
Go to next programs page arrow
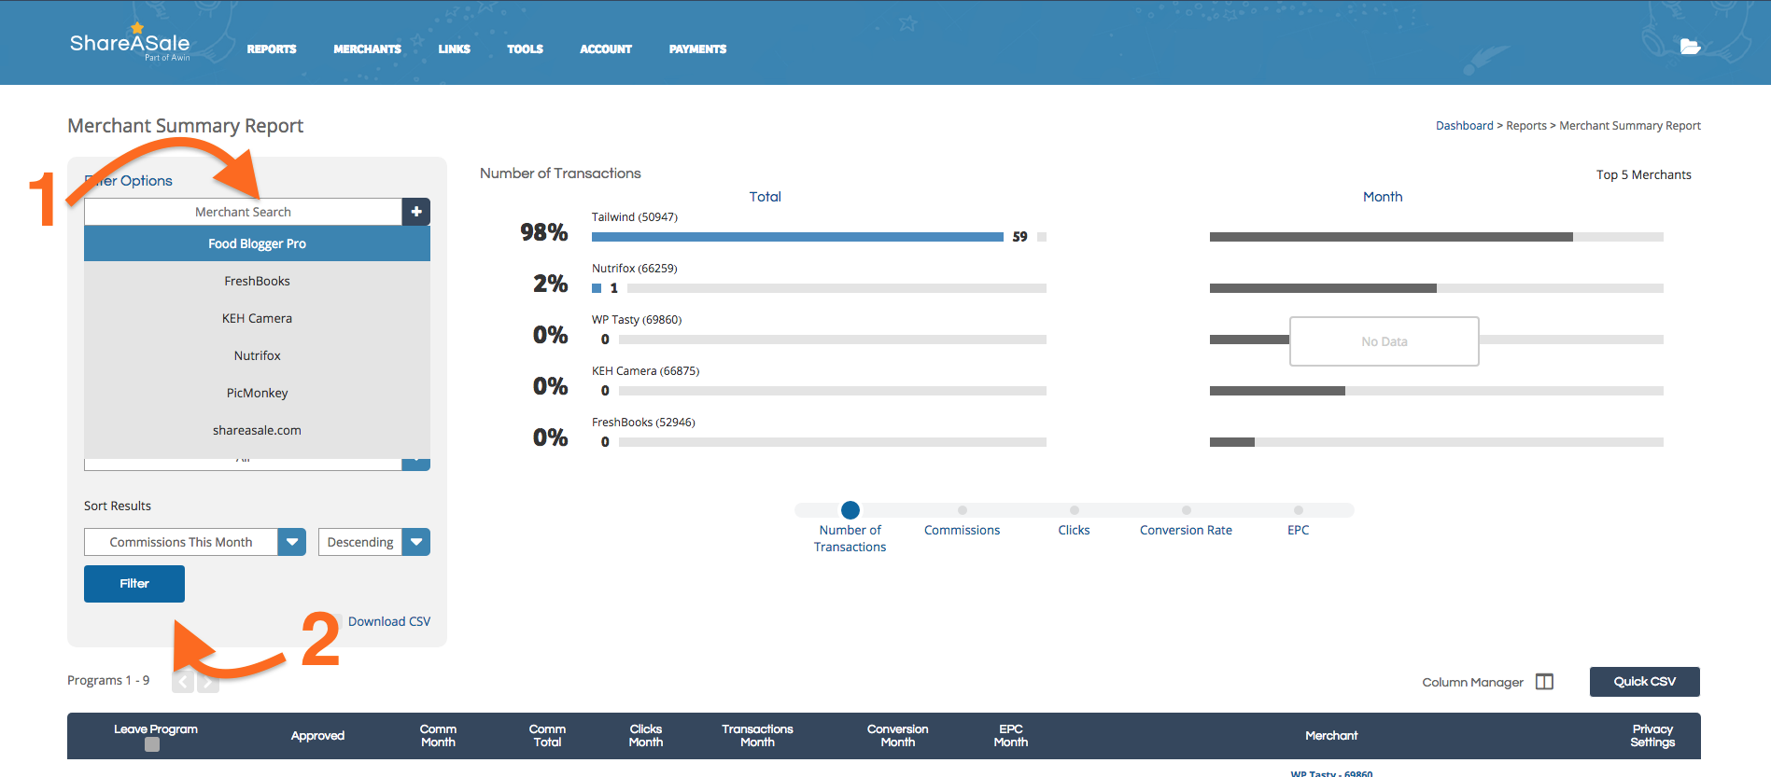[x=208, y=681]
